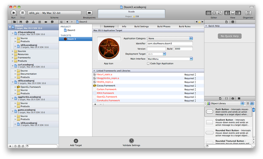
Task: Add a linked framework with plus button
Action: pos(95,104)
